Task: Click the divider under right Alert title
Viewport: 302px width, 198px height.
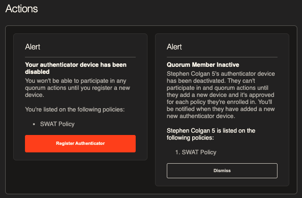Action: point(222,57)
